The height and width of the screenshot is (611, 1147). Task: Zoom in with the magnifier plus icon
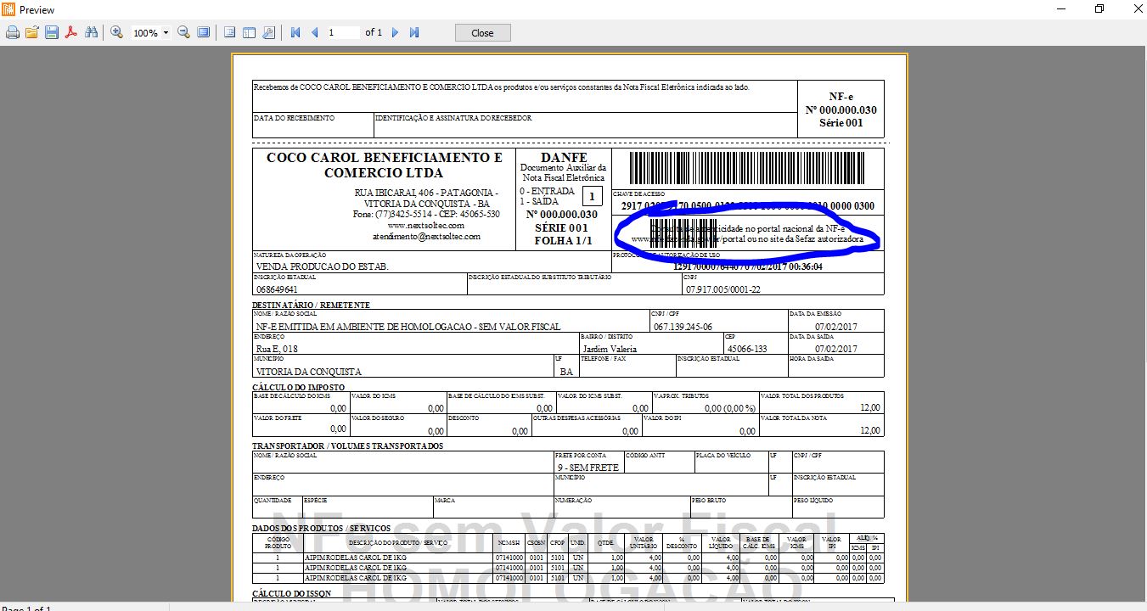[x=116, y=33]
